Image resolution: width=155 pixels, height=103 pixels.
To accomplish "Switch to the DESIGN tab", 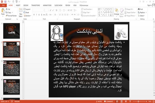I will (x=26, y=5).
